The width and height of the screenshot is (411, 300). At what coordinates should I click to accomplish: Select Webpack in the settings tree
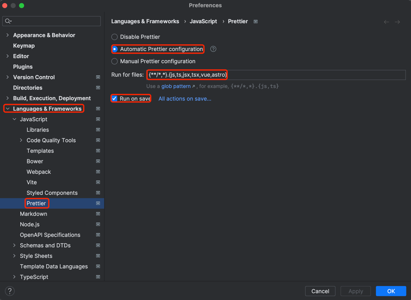coord(39,172)
